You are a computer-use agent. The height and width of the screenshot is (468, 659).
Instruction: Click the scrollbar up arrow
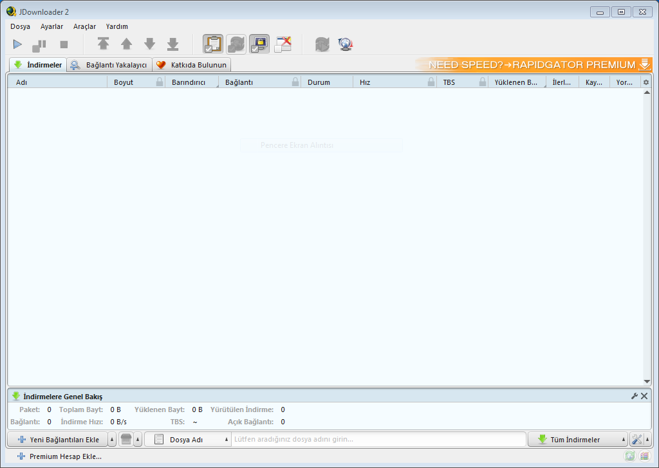pos(647,93)
